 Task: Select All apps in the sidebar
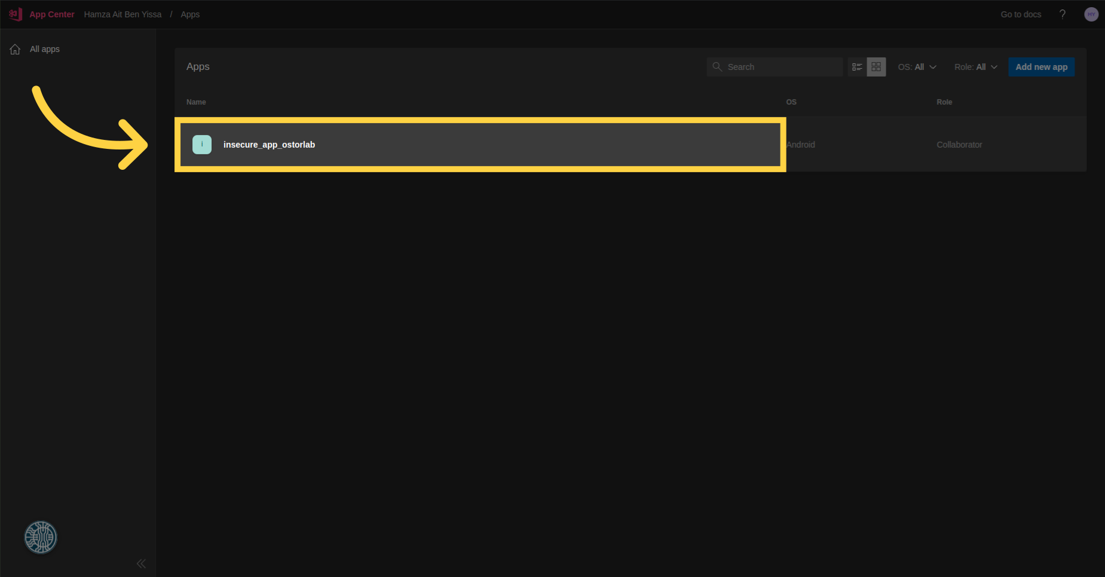[x=45, y=49]
